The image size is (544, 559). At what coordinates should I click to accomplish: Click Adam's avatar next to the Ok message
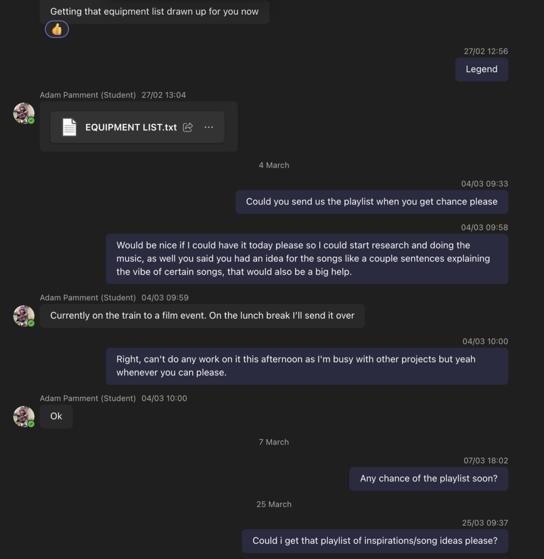click(23, 416)
